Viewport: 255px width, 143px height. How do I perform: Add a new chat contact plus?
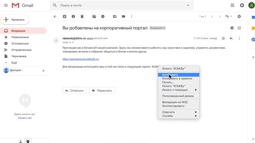point(43,71)
